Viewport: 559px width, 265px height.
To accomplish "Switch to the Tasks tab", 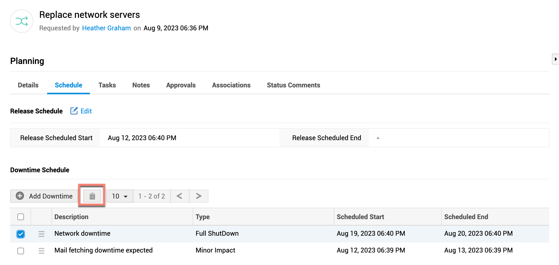I will [107, 85].
